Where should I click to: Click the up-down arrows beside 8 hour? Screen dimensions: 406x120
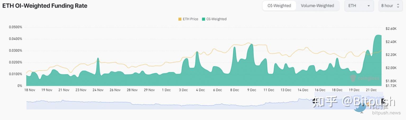pos(398,6)
